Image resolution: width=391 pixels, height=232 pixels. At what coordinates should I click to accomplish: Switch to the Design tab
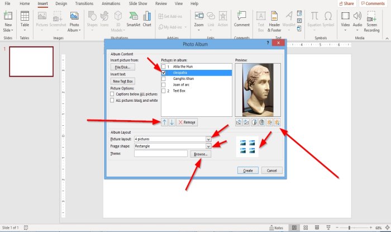[x=61, y=3]
